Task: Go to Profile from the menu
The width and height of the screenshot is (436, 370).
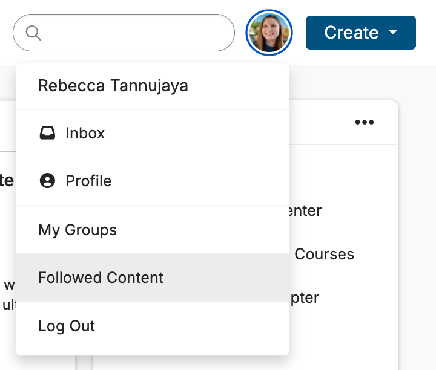Action: click(x=88, y=181)
